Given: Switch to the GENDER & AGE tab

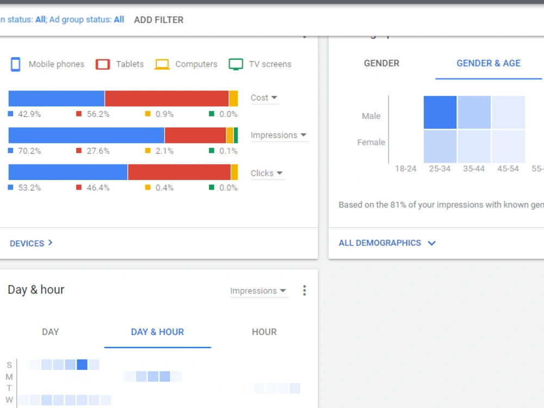Looking at the screenshot, I should tap(488, 64).
